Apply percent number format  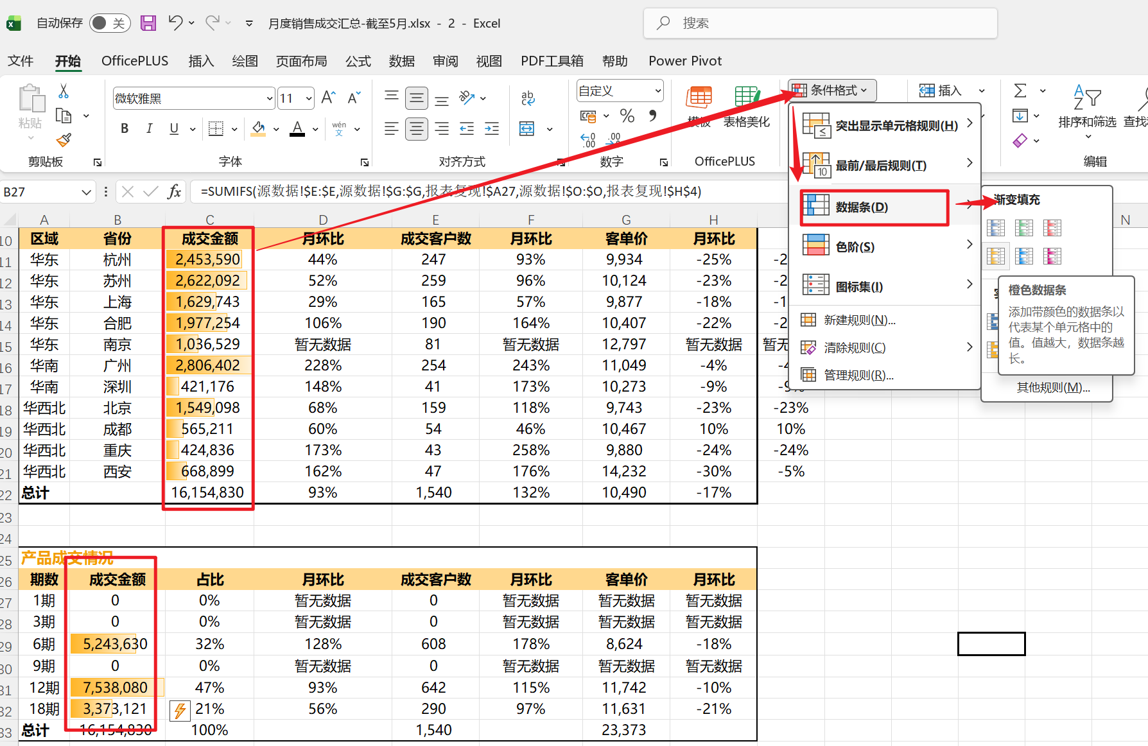click(627, 116)
